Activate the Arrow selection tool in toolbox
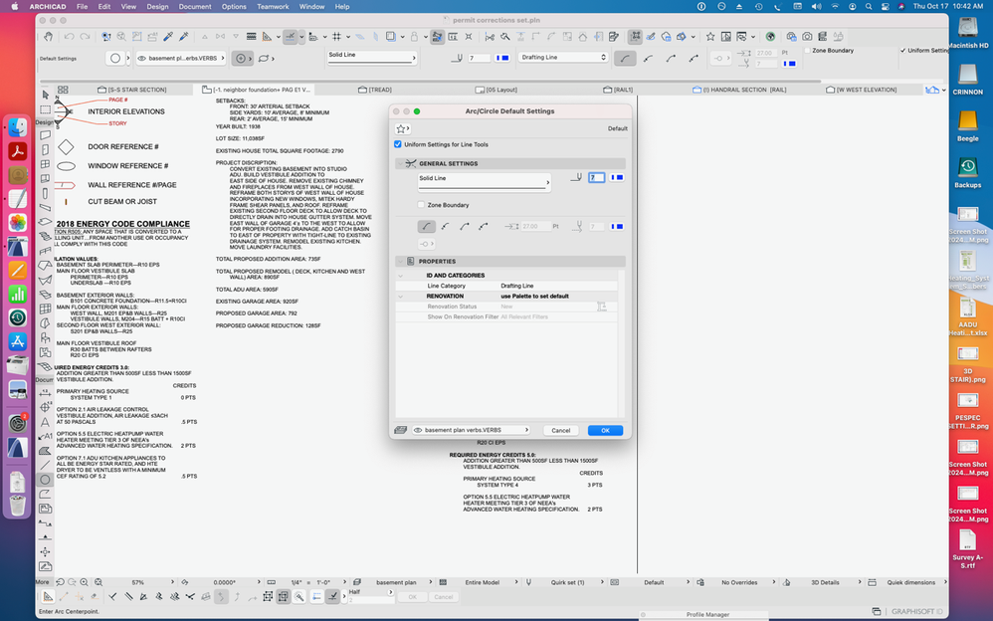 [x=45, y=95]
